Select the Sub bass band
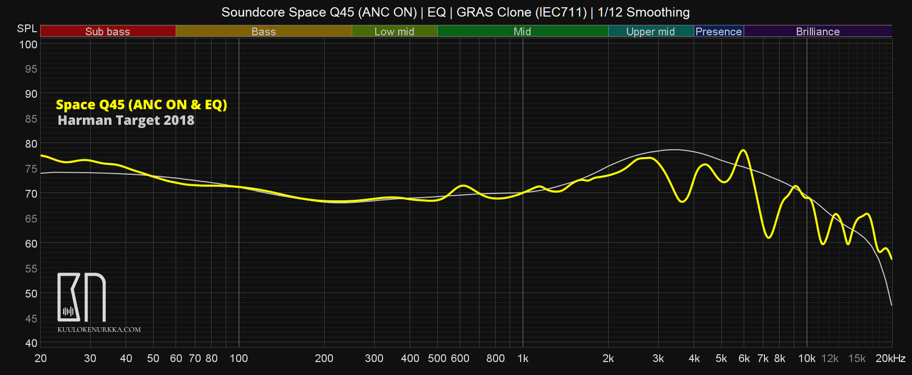The image size is (912, 375). pos(108,32)
